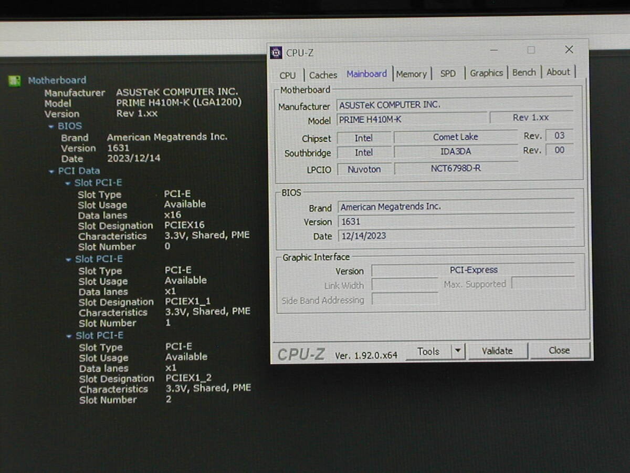The height and width of the screenshot is (473, 630).
Task: Select the Mainboard tab
Action: (x=367, y=74)
